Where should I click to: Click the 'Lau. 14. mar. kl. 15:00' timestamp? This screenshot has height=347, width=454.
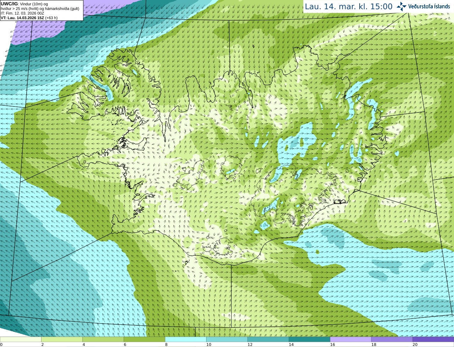pyautogui.click(x=349, y=6)
